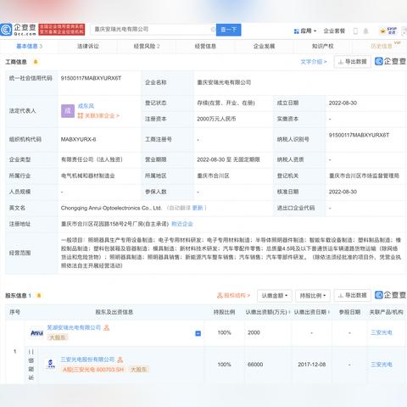Click the Qcc.com logo in the header
The image size is (407, 407).
(x=19, y=30)
